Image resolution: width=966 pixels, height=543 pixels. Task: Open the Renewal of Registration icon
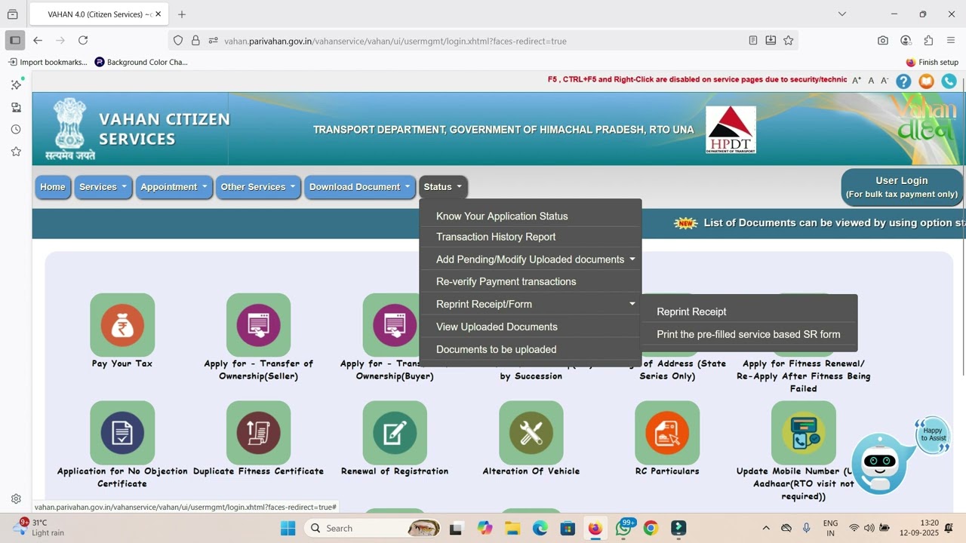[395, 433]
